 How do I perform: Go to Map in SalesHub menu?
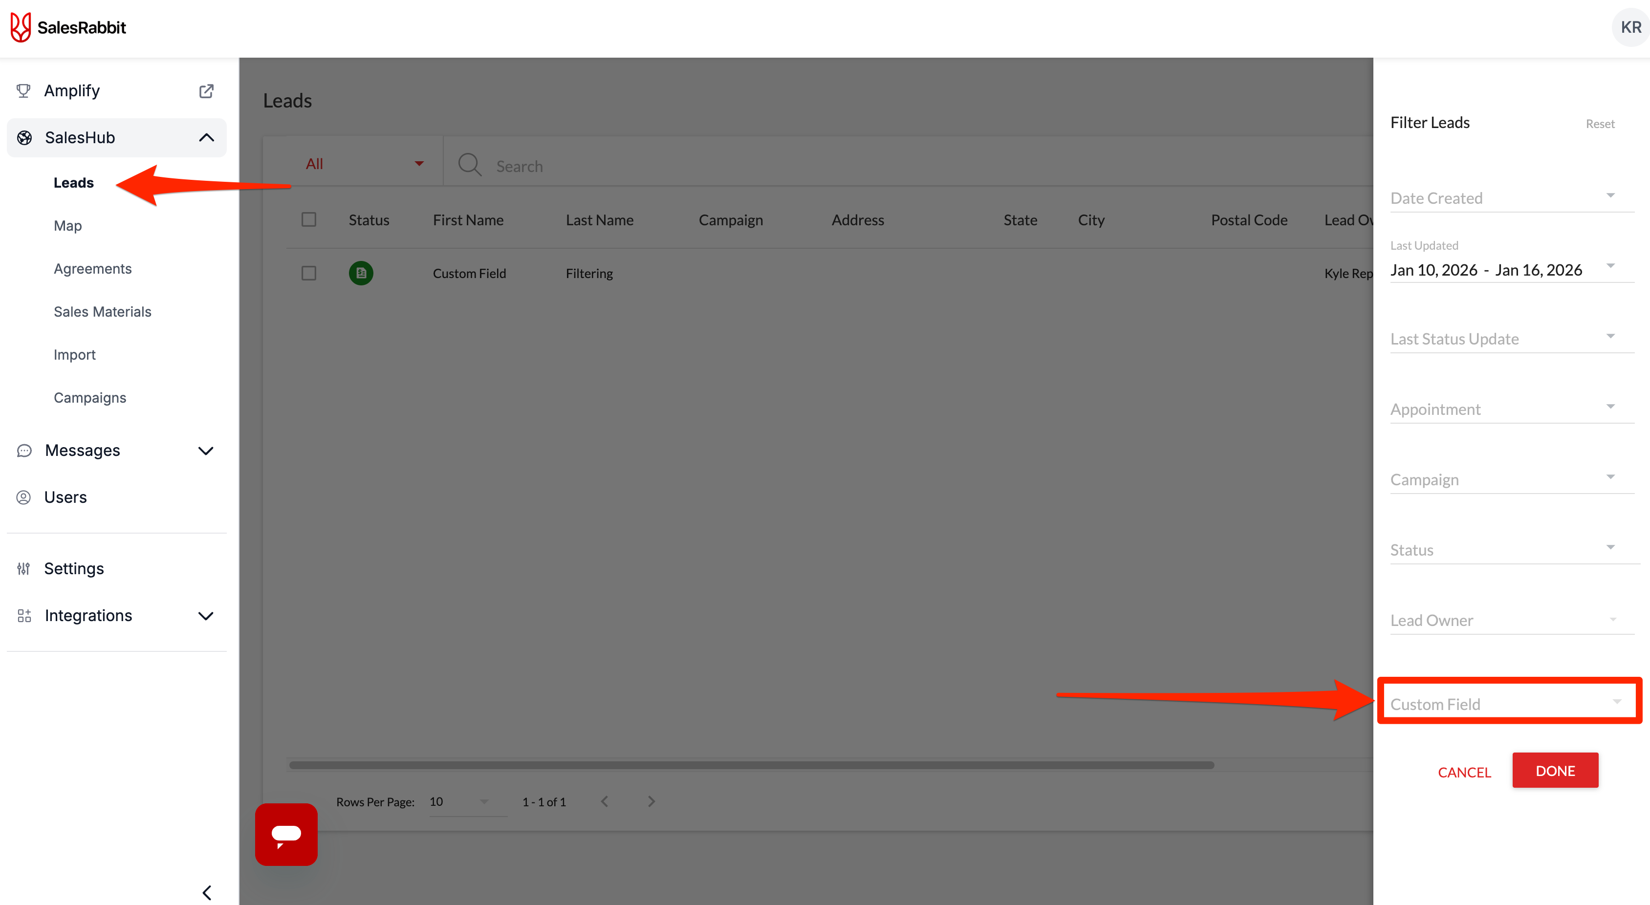click(x=67, y=225)
